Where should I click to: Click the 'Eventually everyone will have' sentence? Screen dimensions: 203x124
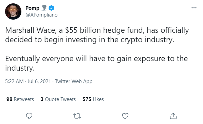coord(96,63)
